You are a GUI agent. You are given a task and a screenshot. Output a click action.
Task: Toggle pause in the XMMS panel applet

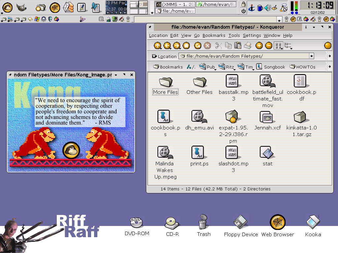(x=117, y=13)
